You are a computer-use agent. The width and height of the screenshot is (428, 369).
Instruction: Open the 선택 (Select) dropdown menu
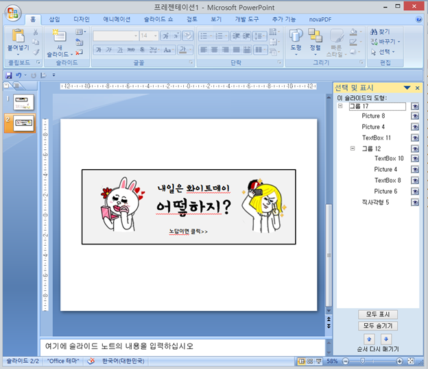(x=384, y=52)
